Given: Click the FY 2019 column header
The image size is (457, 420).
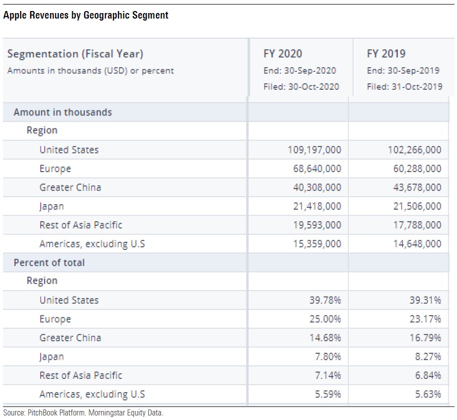Looking at the screenshot, I should tap(386, 54).
